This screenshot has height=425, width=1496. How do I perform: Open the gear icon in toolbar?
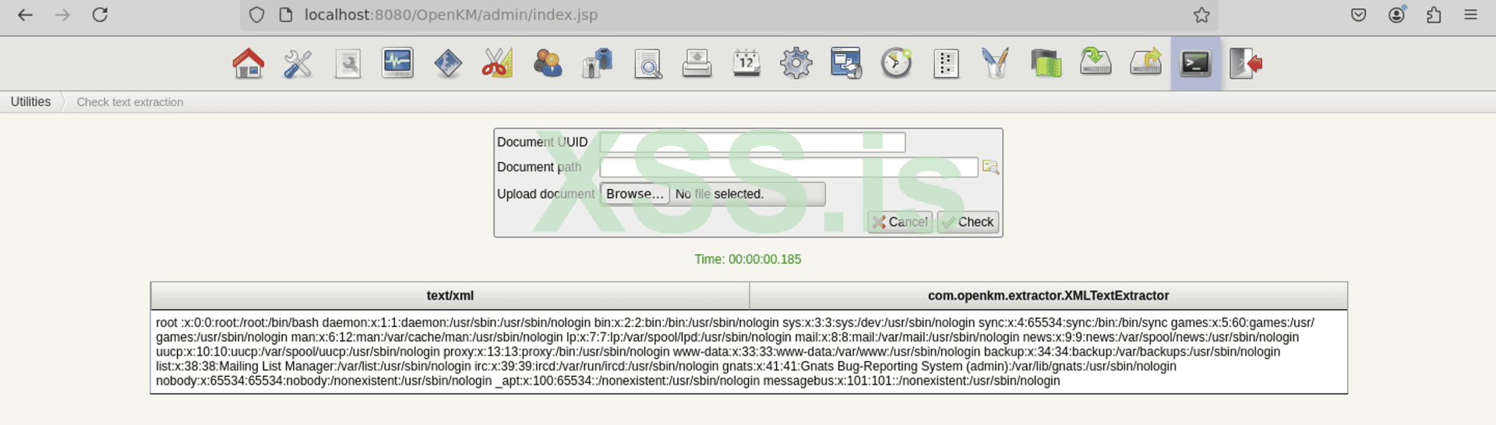796,63
